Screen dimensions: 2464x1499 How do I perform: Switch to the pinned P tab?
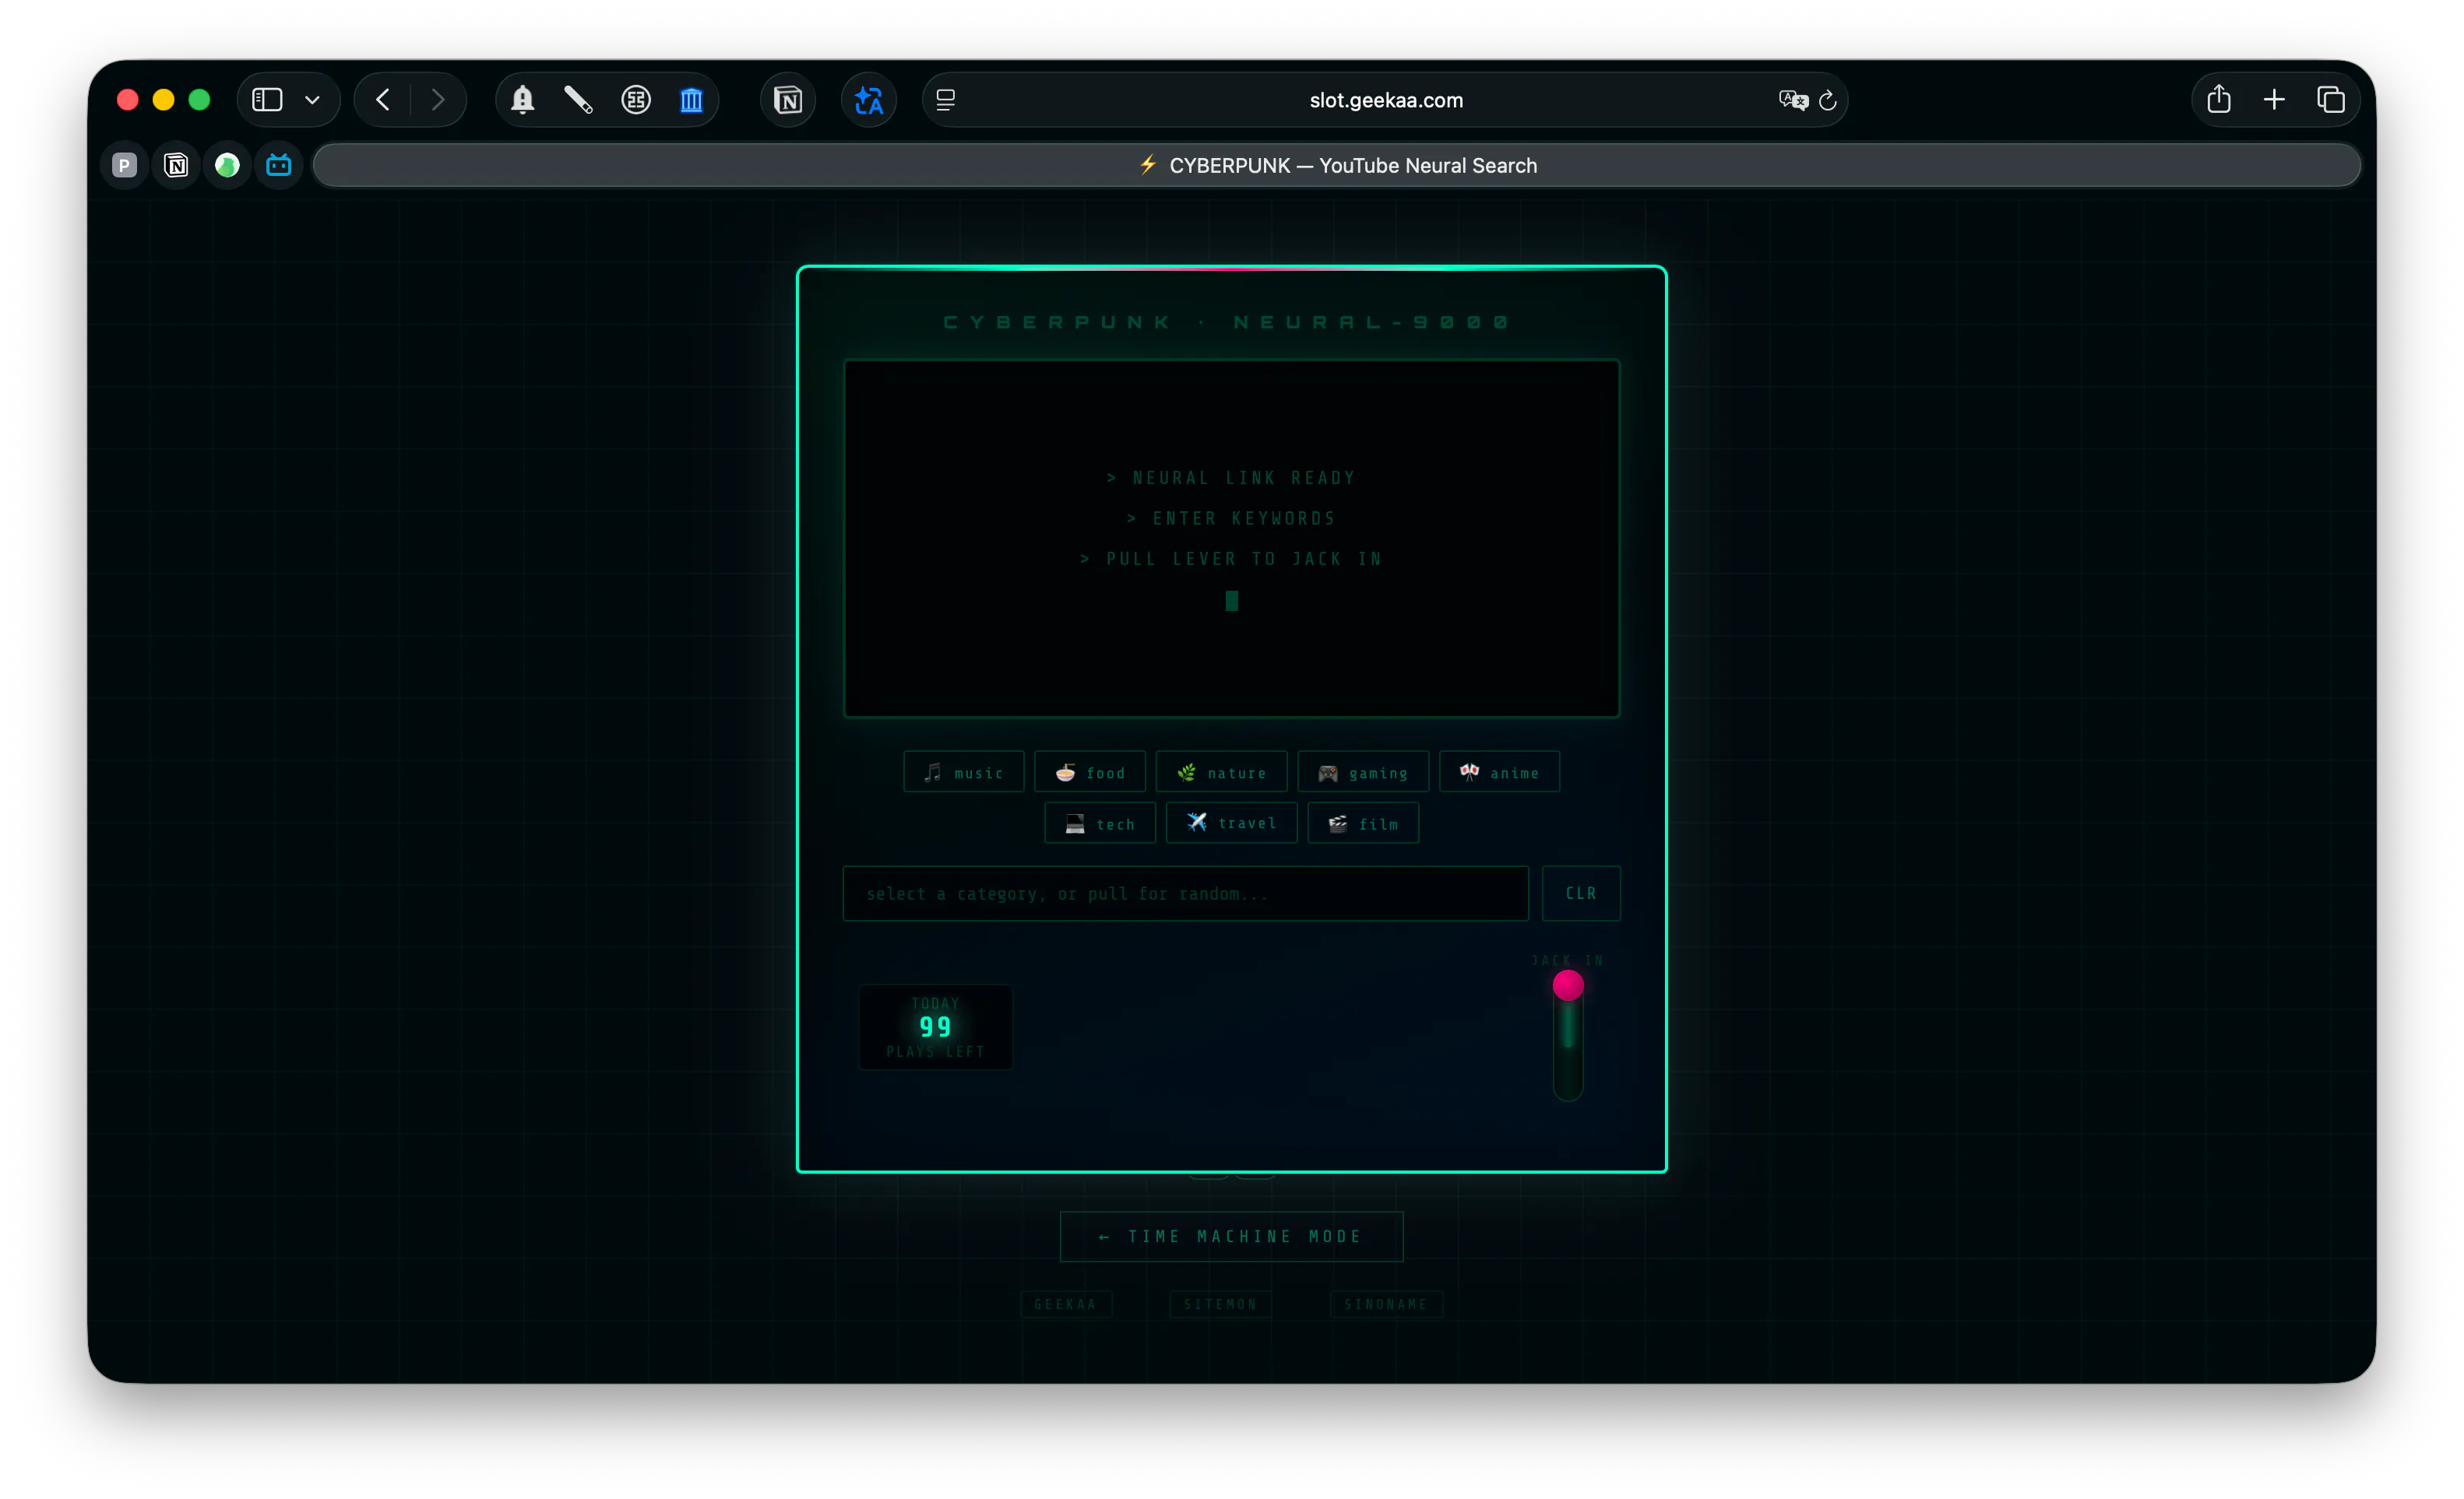point(124,165)
